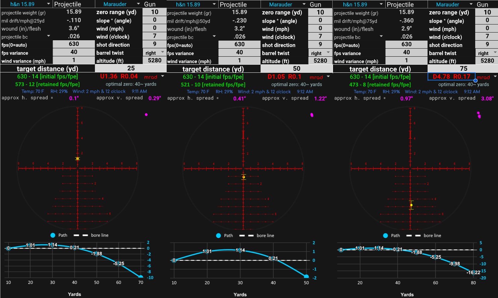This screenshot has height=298, width=498.
Task: Select mil drift value -.230 at 50yd
Action: [x=239, y=20]
